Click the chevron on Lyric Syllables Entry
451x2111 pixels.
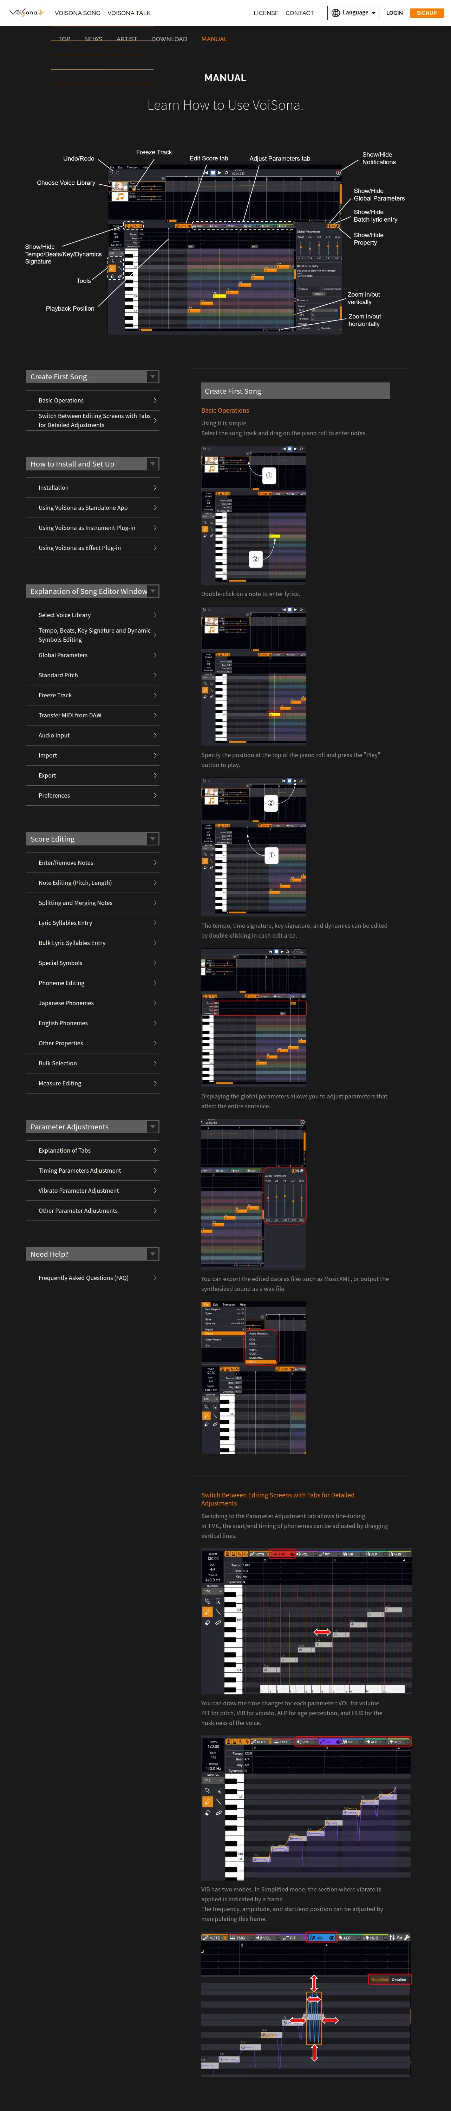(156, 924)
